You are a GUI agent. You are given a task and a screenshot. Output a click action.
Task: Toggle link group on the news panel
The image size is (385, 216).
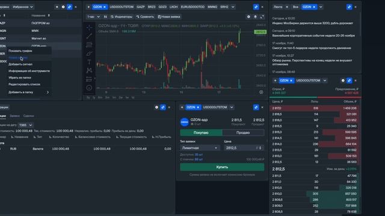click(349, 7)
